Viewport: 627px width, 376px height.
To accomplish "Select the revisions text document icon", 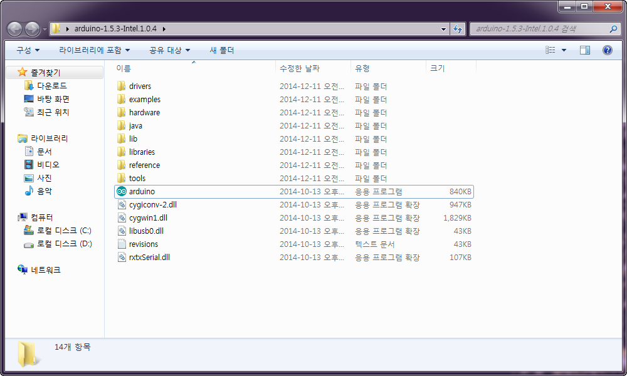I will coord(122,244).
